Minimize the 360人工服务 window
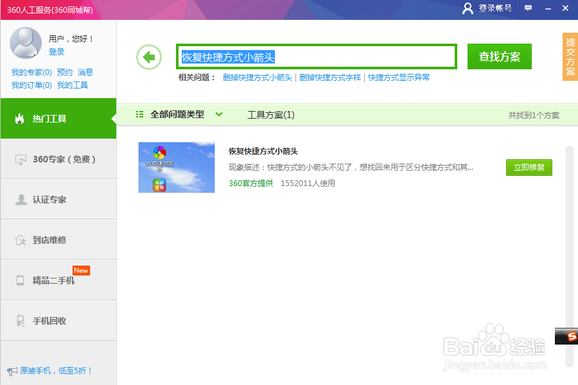Image resolution: width=578 pixels, height=385 pixels. tap(548, 8)
